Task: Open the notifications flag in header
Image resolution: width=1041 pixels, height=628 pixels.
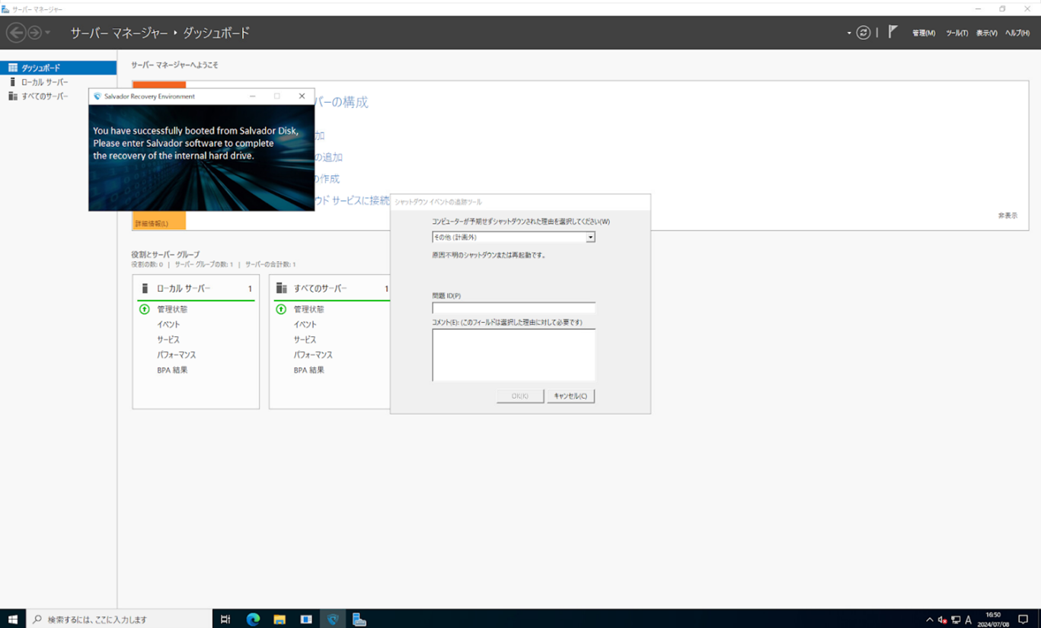Action: click(893, 32)
